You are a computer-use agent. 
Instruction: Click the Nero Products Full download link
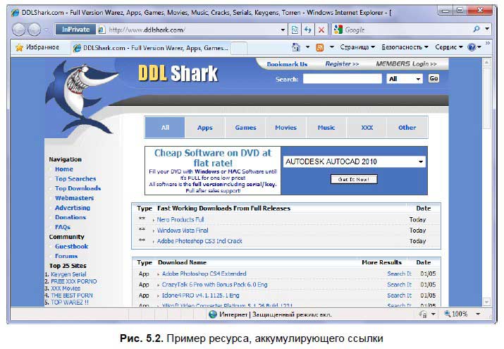tap(180, 219)
